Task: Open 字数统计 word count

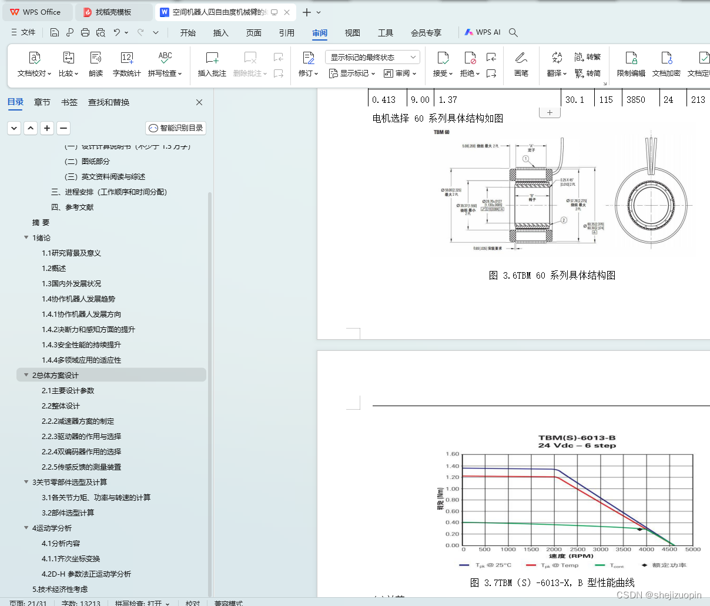Action: click(127, 64)
